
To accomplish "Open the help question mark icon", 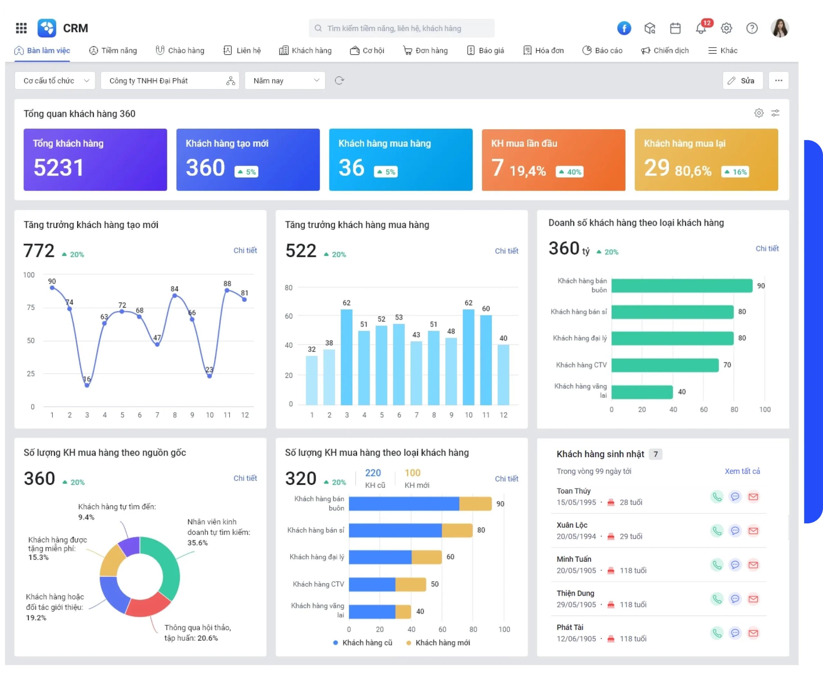I will (752, 28).
